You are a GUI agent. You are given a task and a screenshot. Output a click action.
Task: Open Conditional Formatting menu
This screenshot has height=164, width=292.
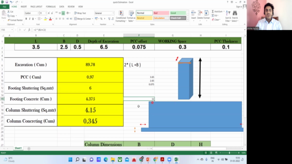(x=120, y=16)
